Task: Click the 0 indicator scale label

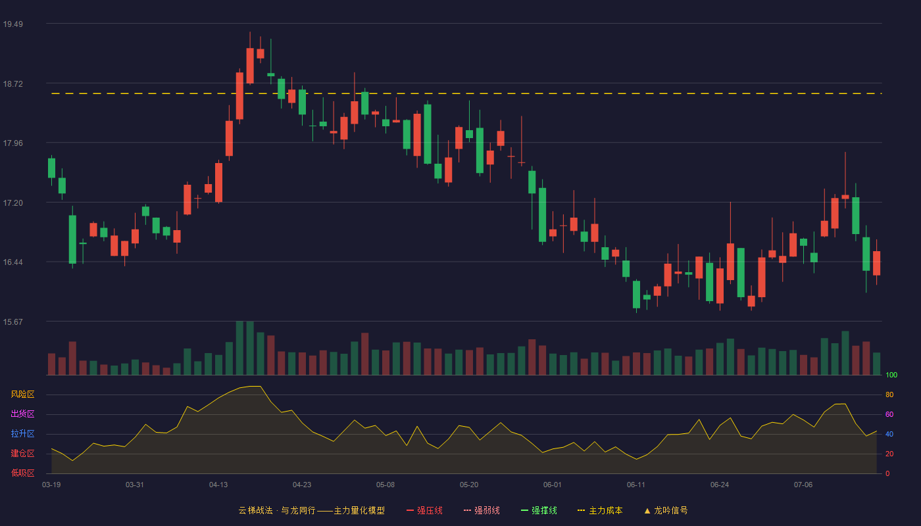Action: [887, 473]
